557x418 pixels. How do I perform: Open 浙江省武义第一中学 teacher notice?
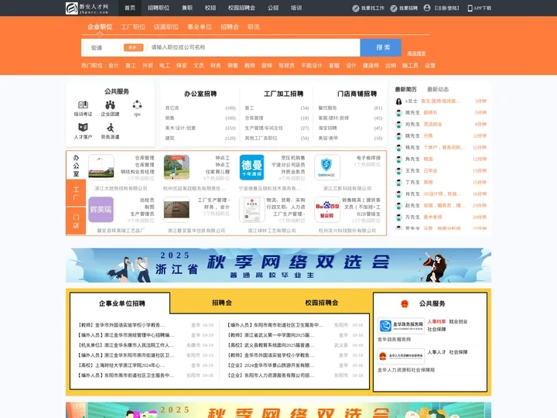click(268, 335)
